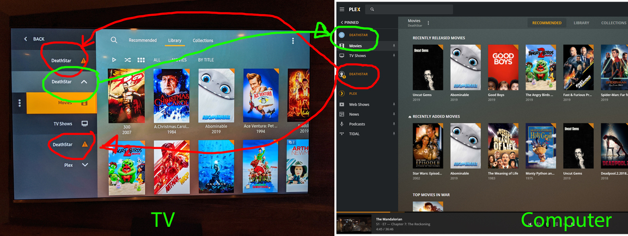Switch to the RECOMMENDED tab on Computer
Viewport: 628px width, 236px height.
click(547, 23)
